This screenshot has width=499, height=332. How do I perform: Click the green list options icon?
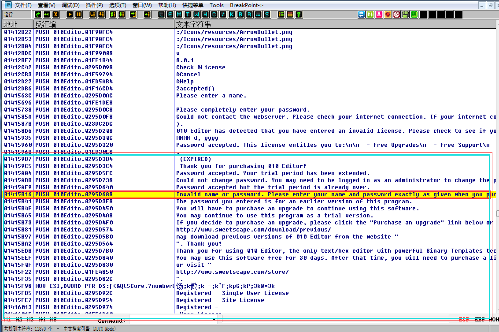click(x=281, y=15)
